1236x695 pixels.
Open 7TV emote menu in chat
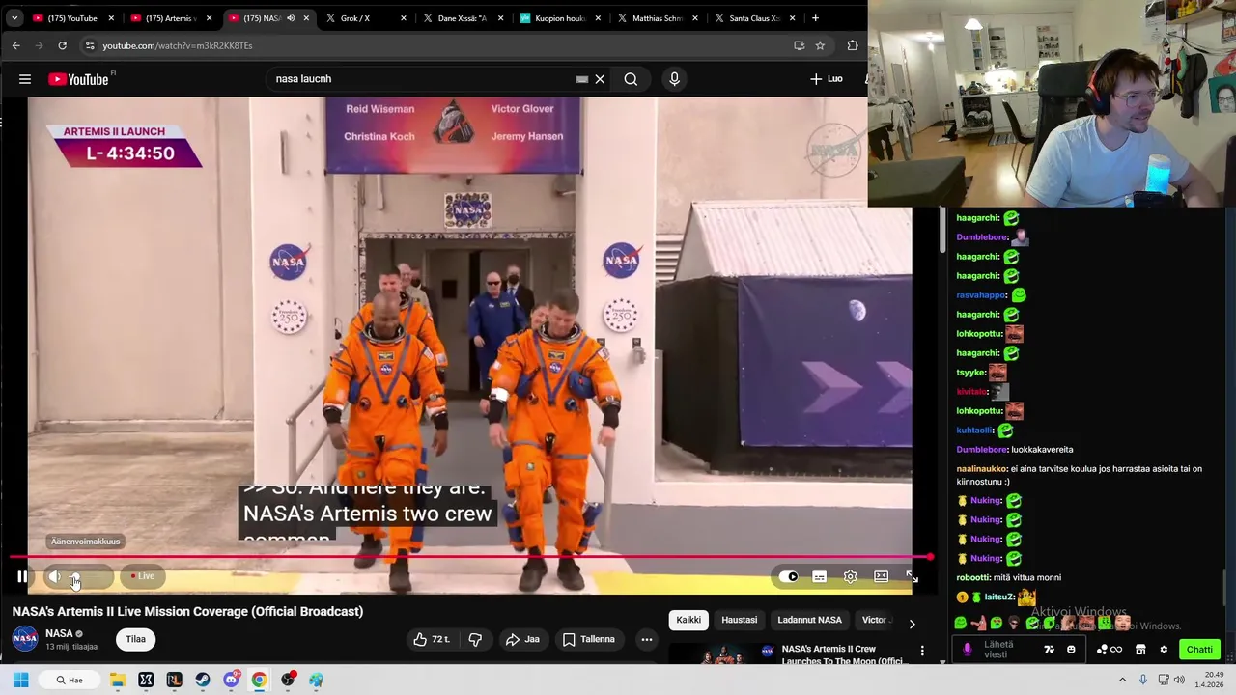point(1049,650)
